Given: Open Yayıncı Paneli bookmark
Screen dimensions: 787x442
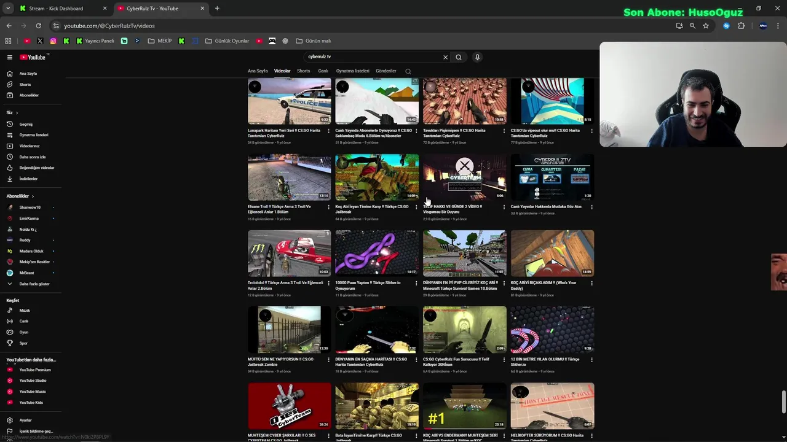Looking at the screenshot, I should (95, 41).
